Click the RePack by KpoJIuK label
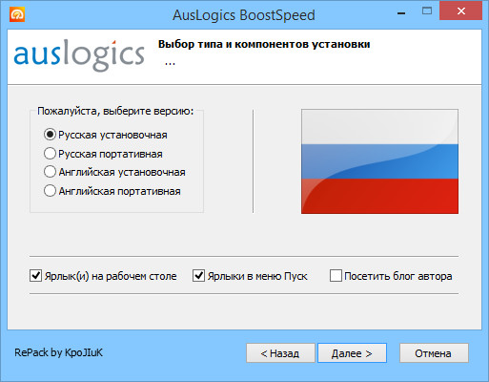The height and width of the screenshot is (382, 489). click(x=58, y=352)
